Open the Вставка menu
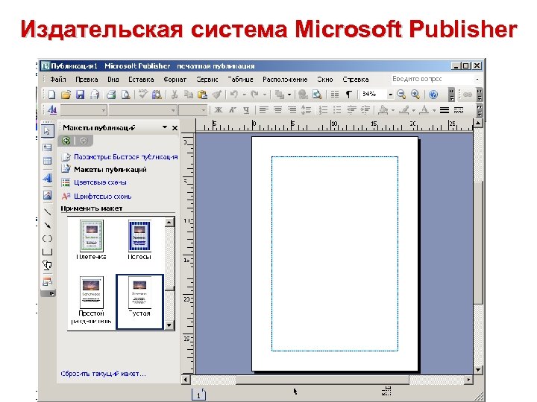The height and width of the screenshot is (402, 537). click(141, 80)
